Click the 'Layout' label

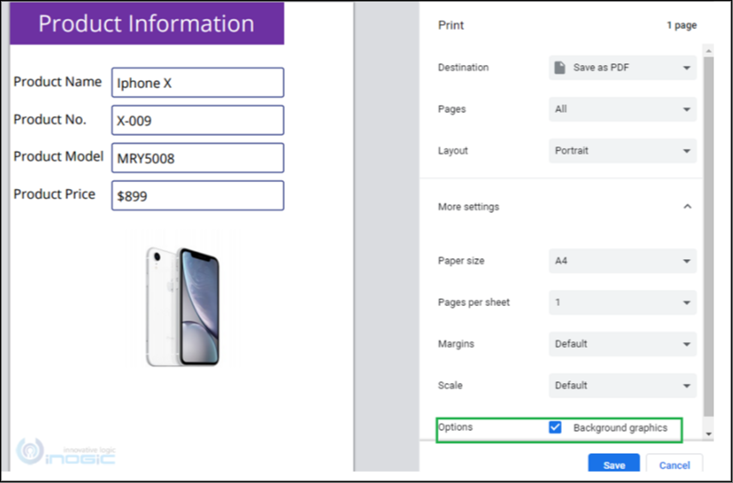pos(453,150)
